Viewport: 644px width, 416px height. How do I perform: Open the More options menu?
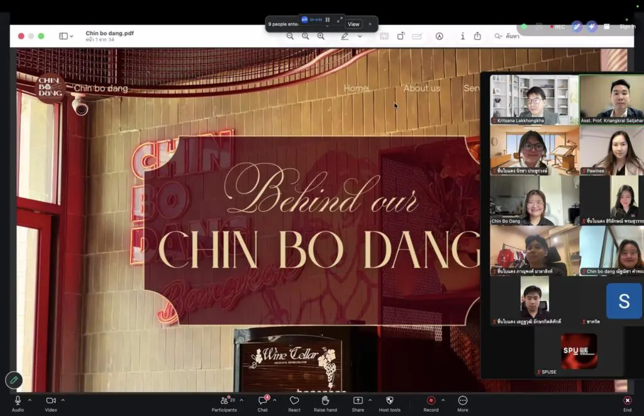click(x=462, y=403)
